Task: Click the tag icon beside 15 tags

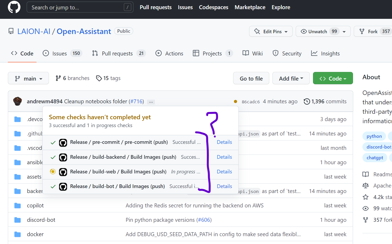Action: [99, 78]
